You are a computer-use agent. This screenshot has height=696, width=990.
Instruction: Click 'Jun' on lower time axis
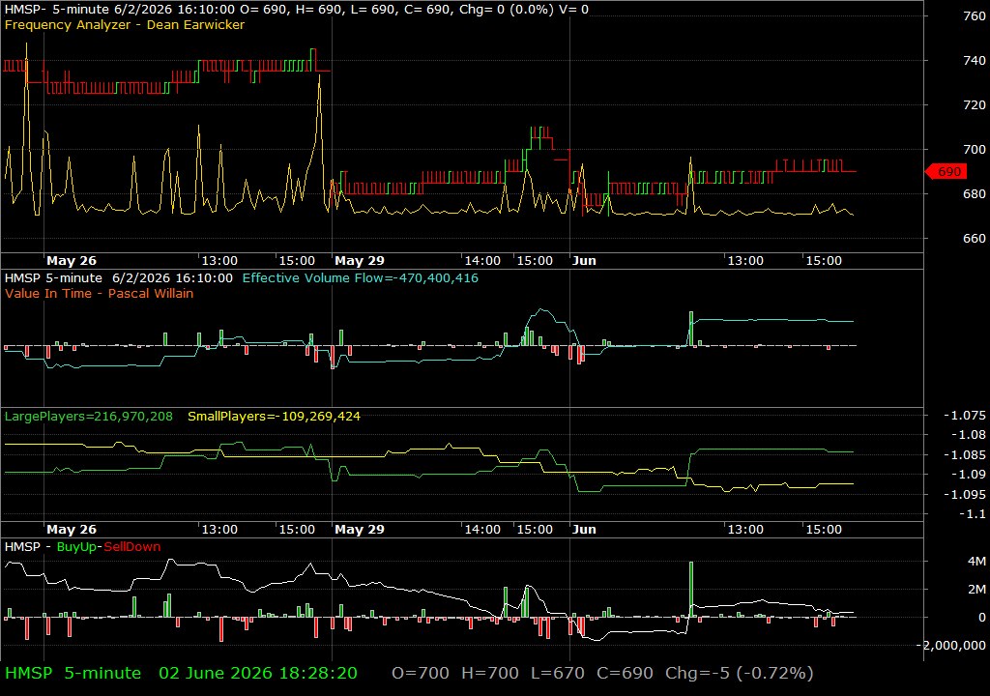pos(584,530)
